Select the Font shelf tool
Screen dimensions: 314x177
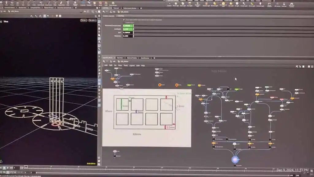(x=68, y=4)
